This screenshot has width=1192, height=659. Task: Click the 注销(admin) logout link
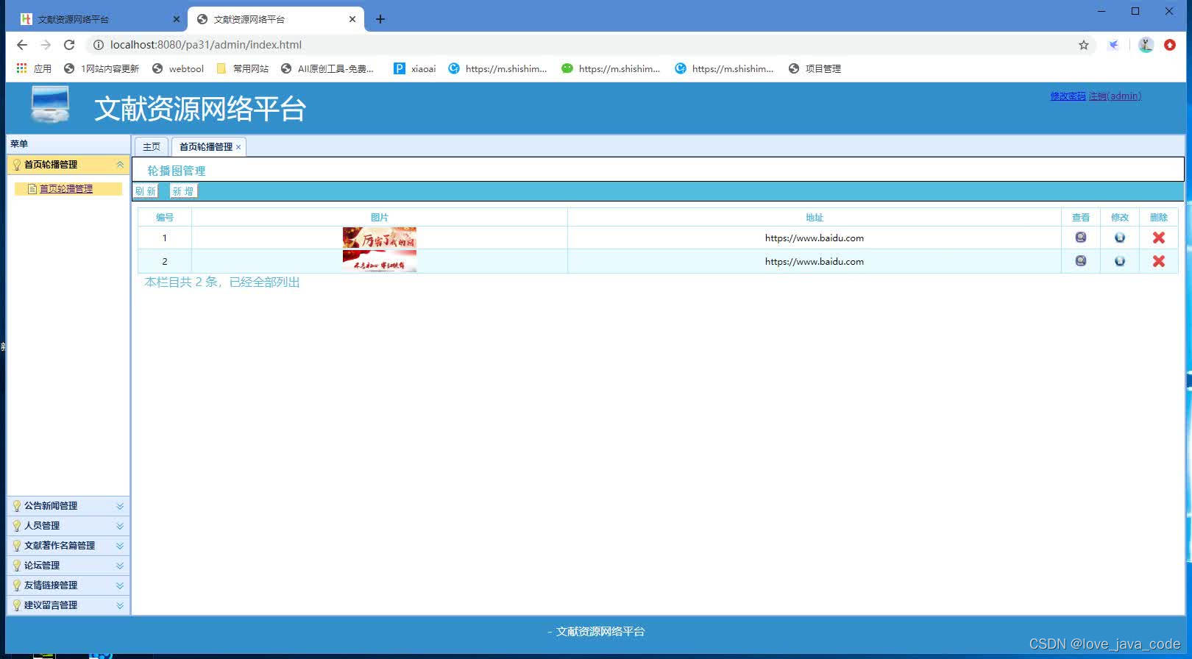pyautogui.click(x=1115, y=96)
